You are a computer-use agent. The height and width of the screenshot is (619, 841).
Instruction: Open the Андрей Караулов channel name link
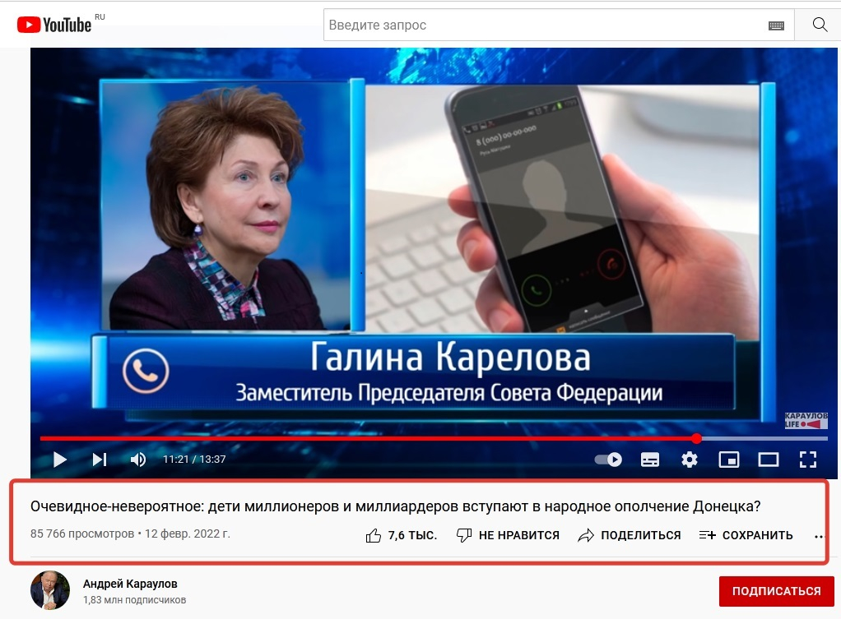[x=130, y=584]
